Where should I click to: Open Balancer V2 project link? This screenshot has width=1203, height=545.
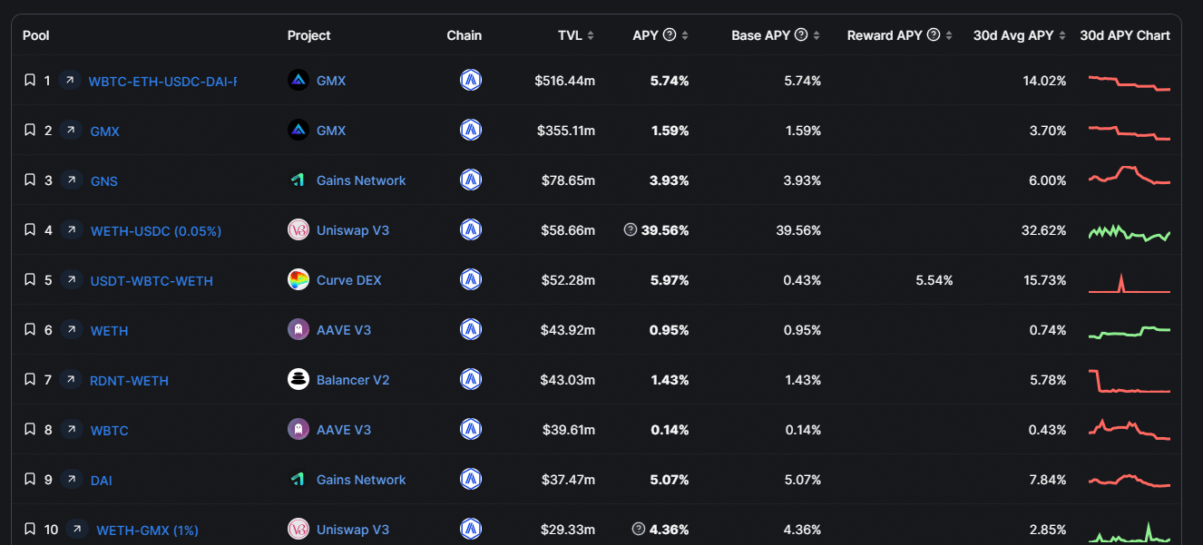[x=353, y=380]
